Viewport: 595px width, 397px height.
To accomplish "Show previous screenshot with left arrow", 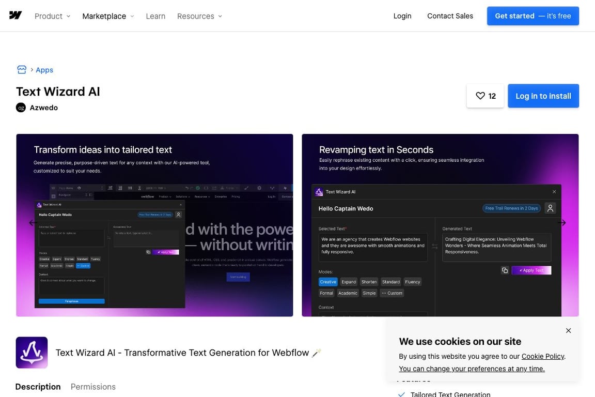I will [33, 223].
